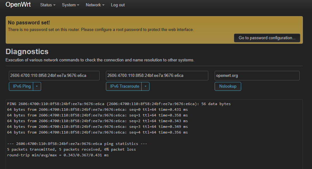This screenshot has height=169, width=312.
Task: Focus the ping address input field
Action: click(54, 76)
